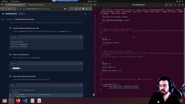This screenshot has height=104, width=185.
Task: Click the tailwindcss logo
Action: tap(10, 14)
